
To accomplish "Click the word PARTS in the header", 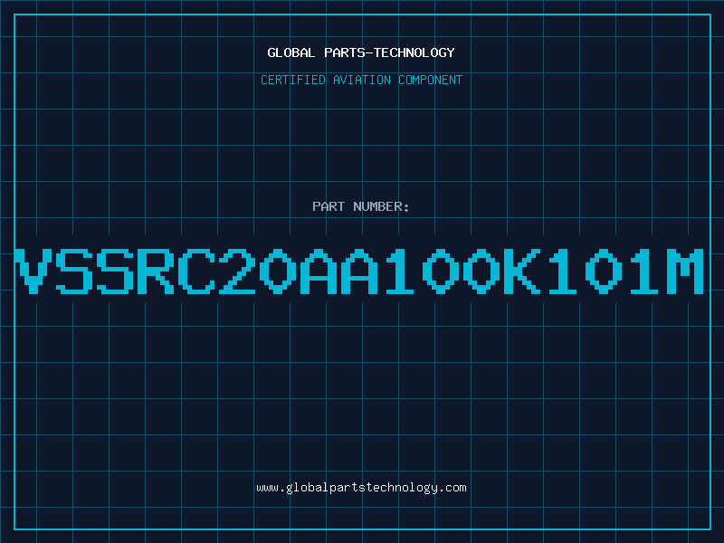I will coord(345,52).
